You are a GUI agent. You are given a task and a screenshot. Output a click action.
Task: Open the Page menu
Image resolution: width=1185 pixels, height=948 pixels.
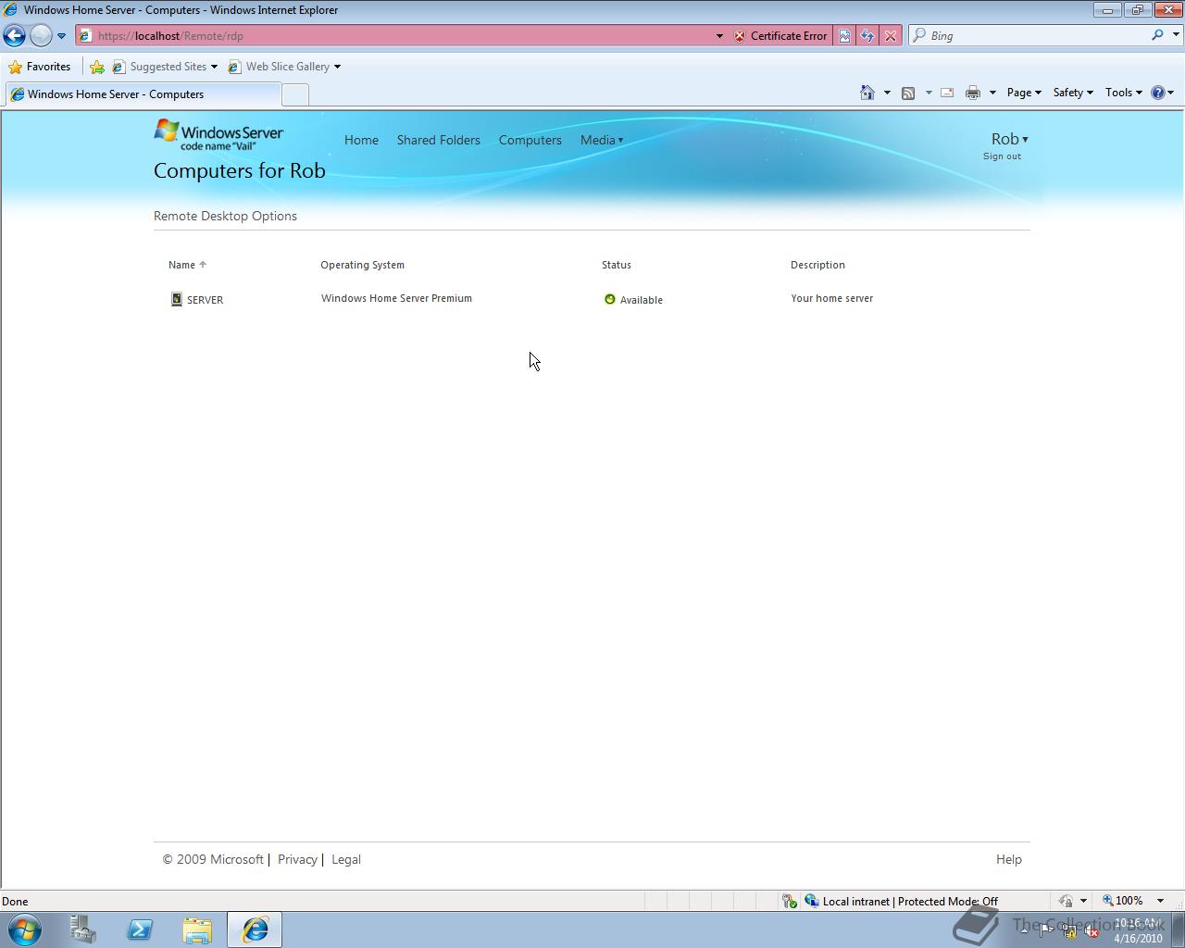point(1024,93)
